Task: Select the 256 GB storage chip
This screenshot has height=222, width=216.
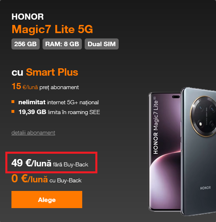Action: click(25, 44)
